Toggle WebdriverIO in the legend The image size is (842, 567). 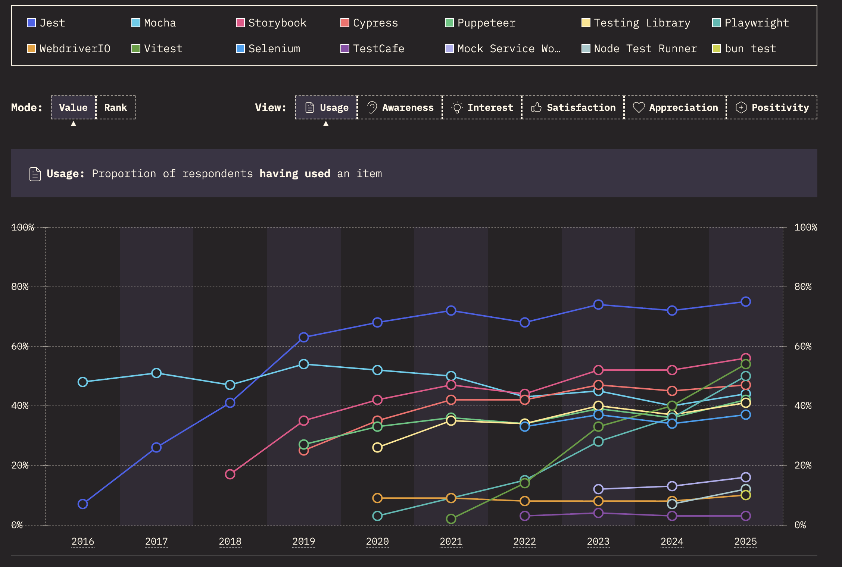pos(69,48)
